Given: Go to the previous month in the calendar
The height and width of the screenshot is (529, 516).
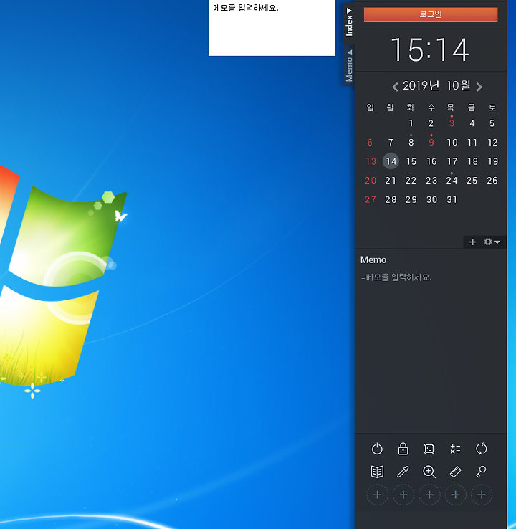Looking at the screenshot, I should (396, 87).
